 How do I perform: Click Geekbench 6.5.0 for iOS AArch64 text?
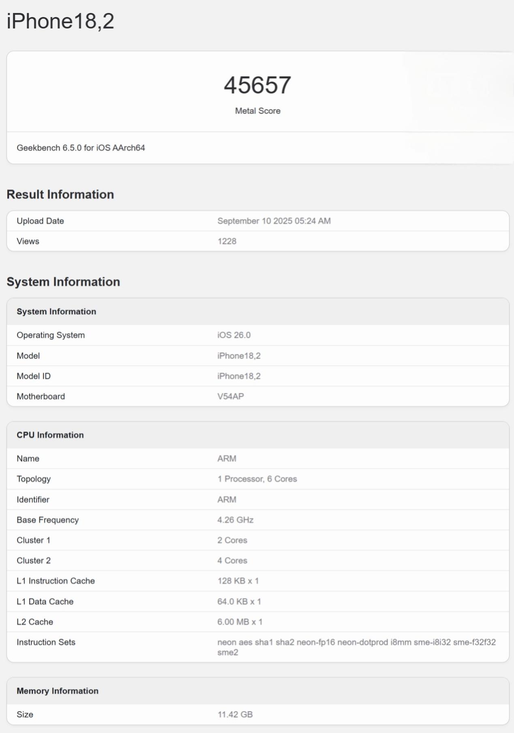pyautogui.click(x=81, y=148)
